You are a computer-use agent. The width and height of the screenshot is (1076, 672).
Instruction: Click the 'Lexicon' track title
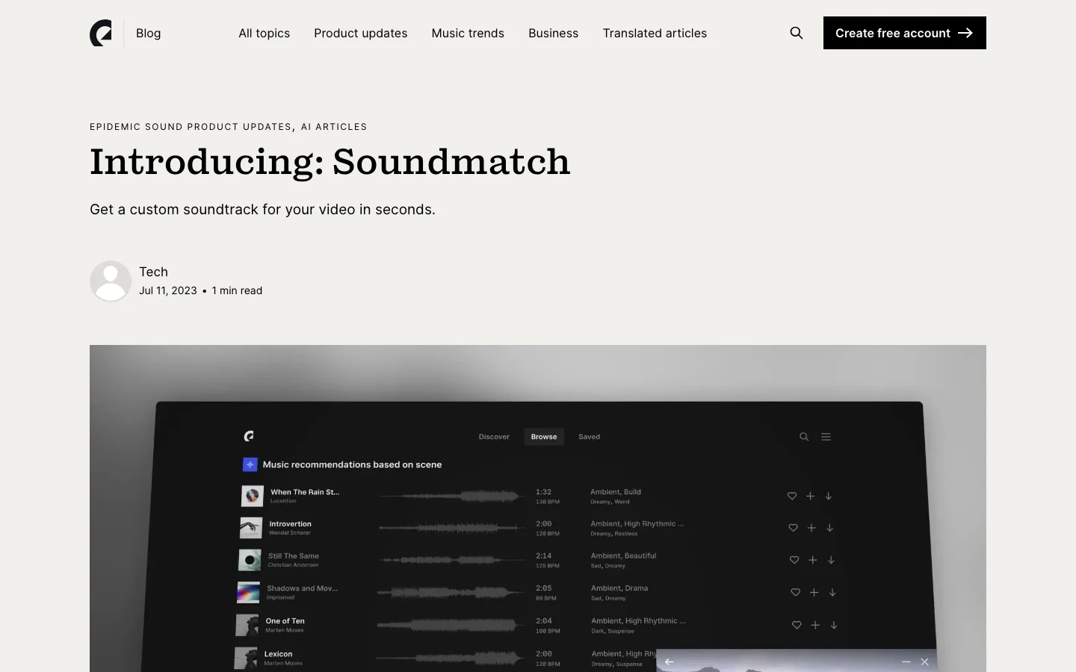point(278,654)
